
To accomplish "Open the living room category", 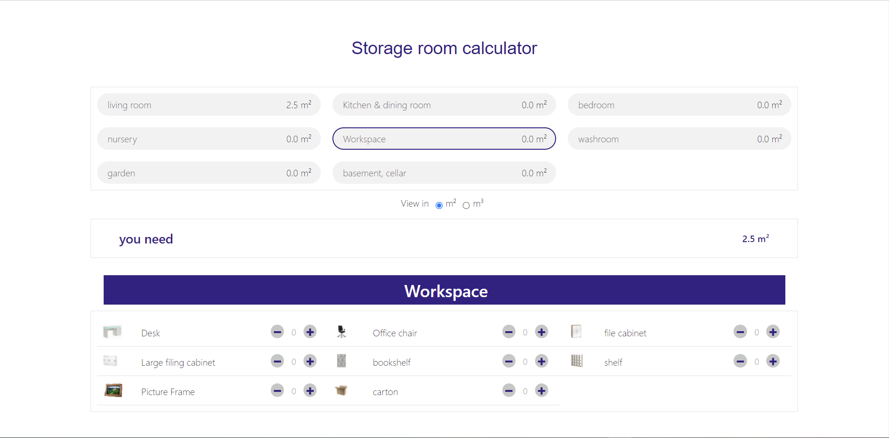I will tap(209, 105).
